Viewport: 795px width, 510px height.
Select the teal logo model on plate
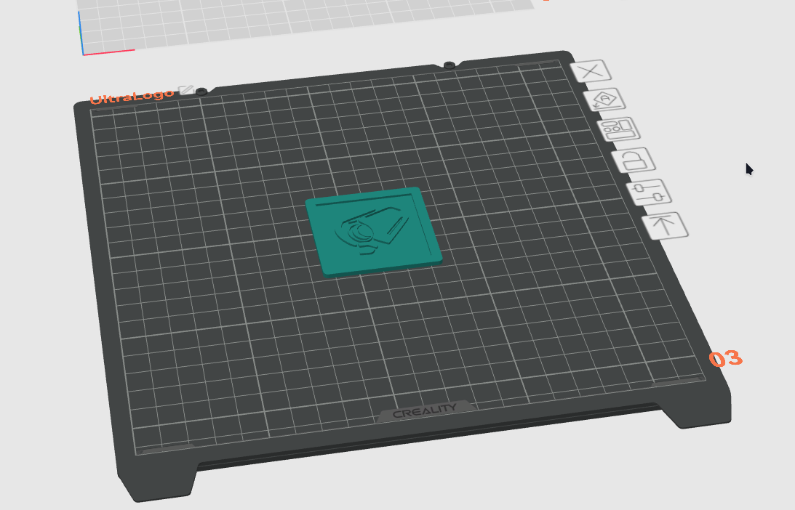click(x=374, y=231)
